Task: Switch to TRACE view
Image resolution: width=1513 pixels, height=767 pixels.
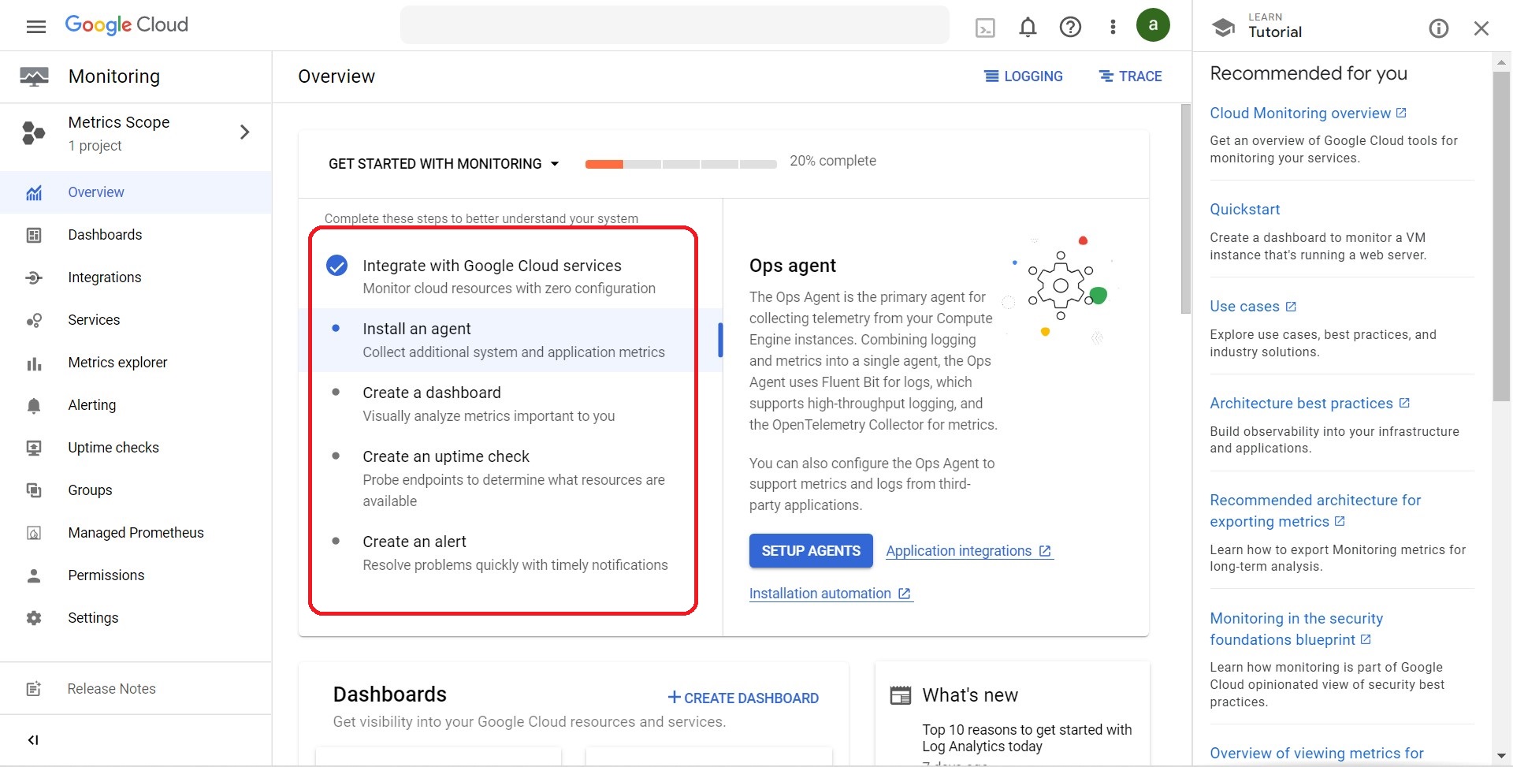Action: pyautogui.click(x=1130, y=76)
